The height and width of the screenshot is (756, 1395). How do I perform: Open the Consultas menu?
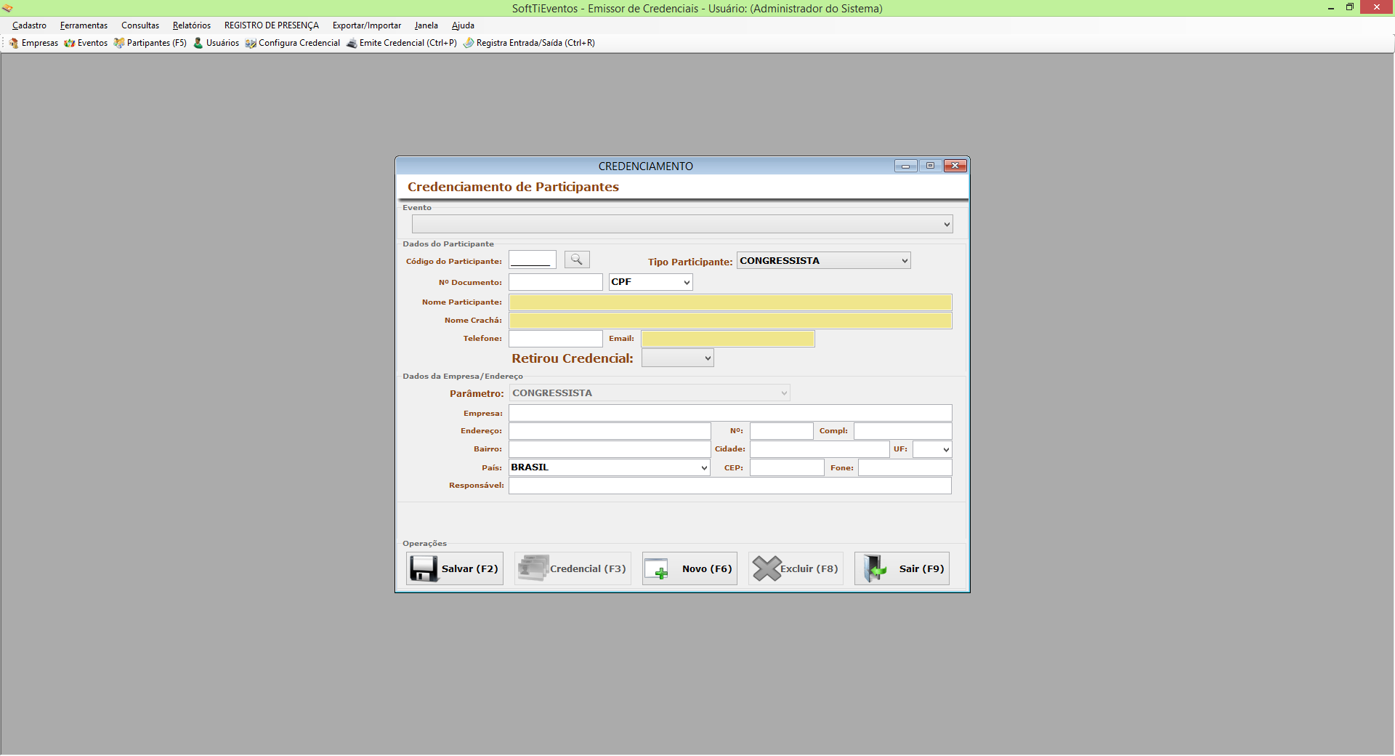[140, 25]
